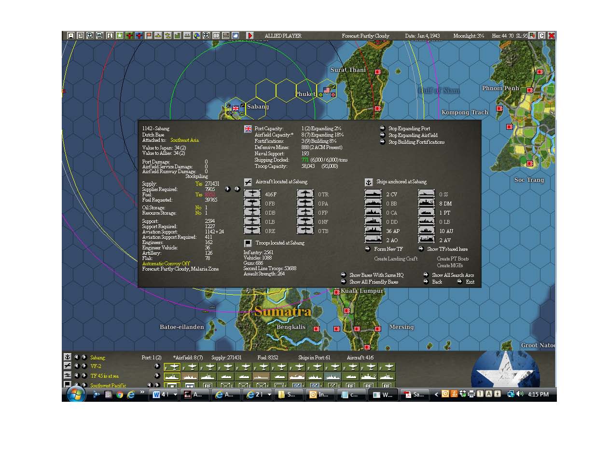Show hidden system tray icons arrow
The image size is (609, 464).
(437, 395)
